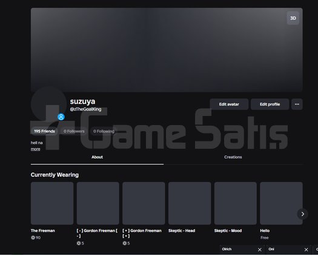Open the [ + ] Gordon Freeman item thumbnail
318x255 pixels.
pyautogui.click(x=144, y=203)
